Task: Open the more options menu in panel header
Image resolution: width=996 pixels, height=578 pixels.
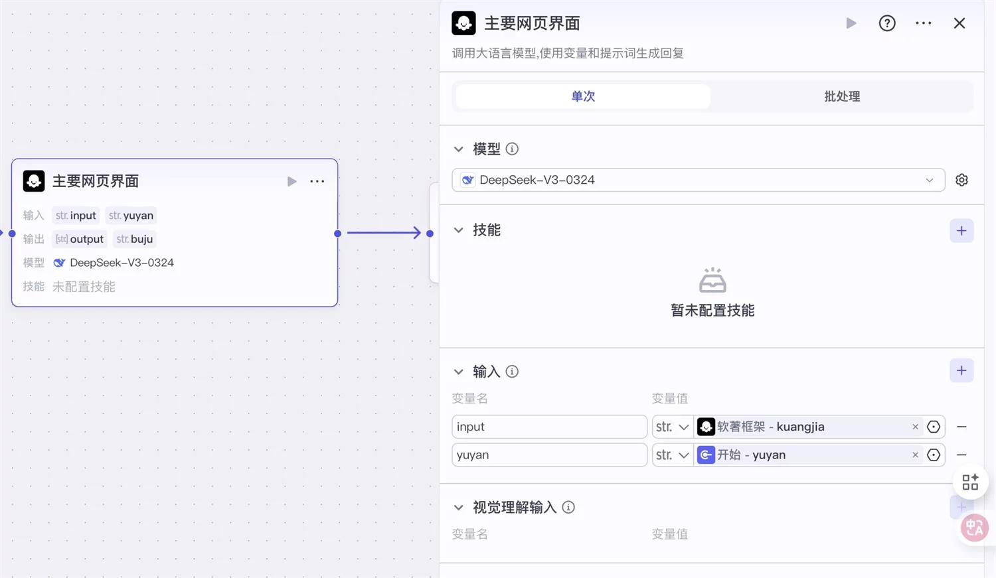Action: [x=924, y=23]
